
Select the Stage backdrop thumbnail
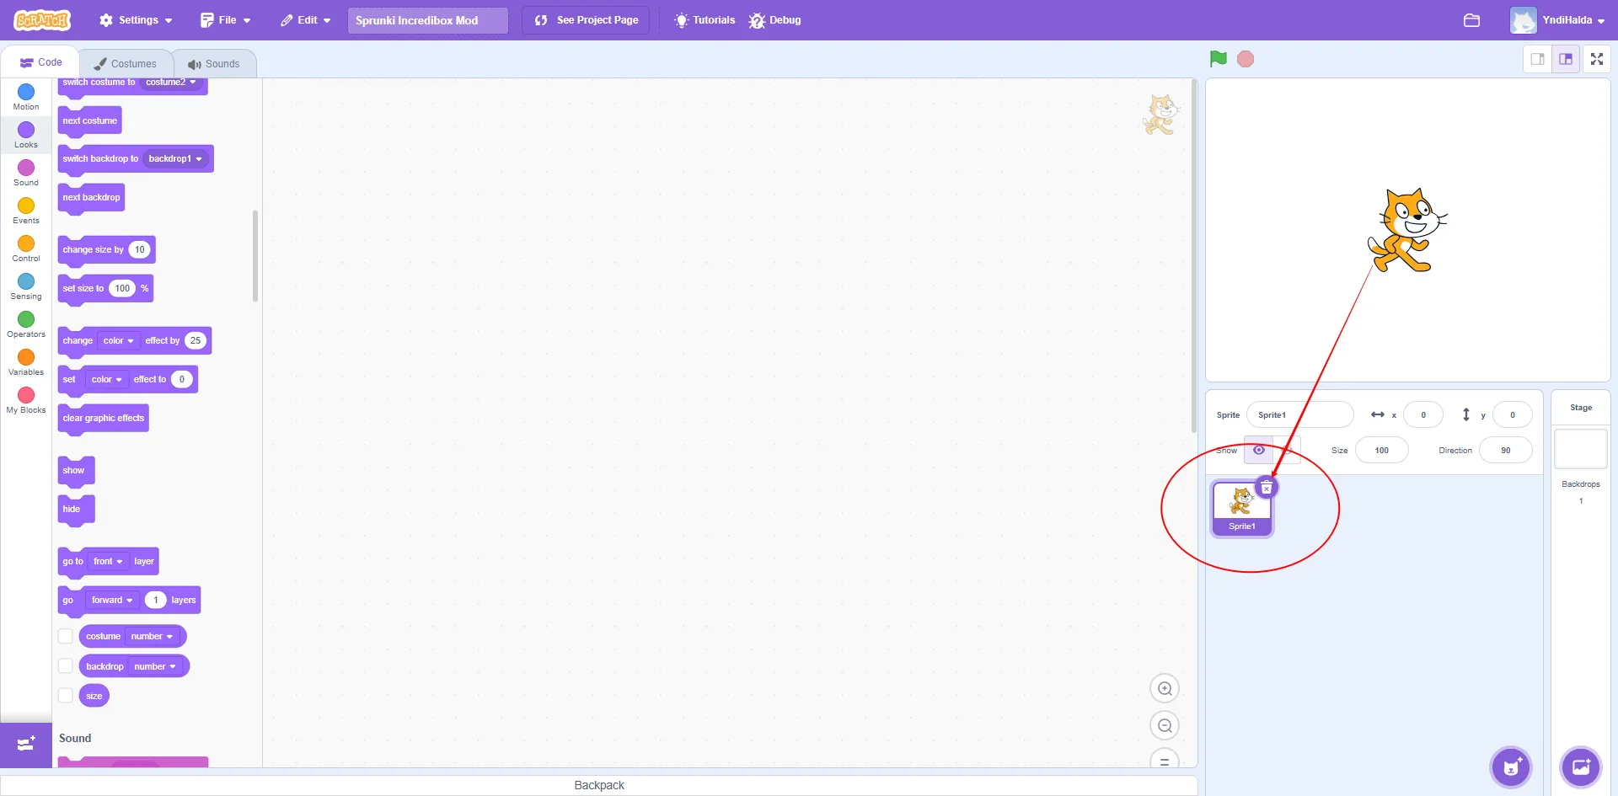click(1581, 449)
